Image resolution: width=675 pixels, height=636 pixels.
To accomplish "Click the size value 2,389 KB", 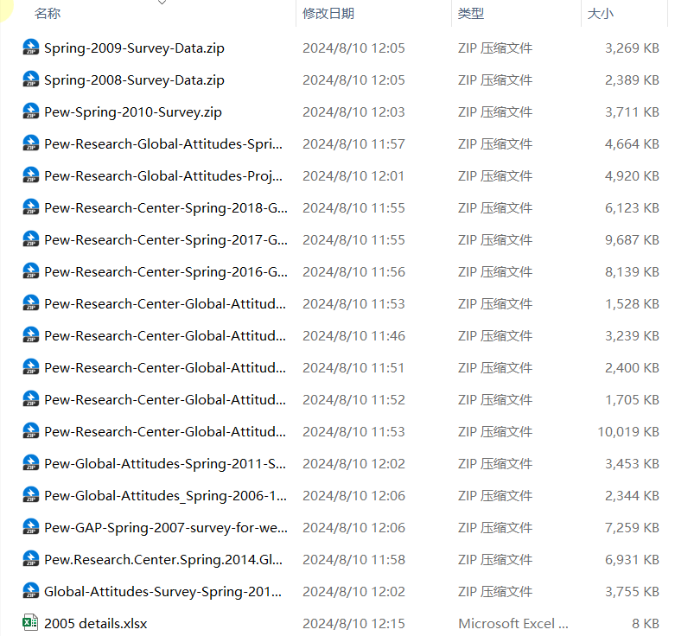I will [632, 80].
